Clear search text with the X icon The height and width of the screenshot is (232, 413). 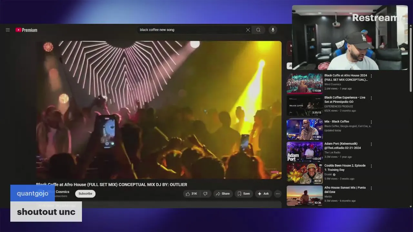(248, 30)
